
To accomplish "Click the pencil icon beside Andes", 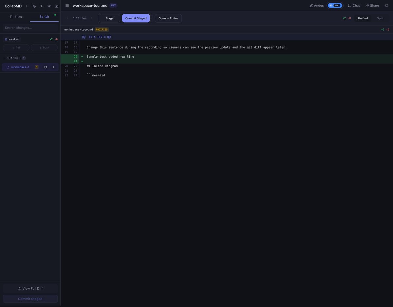I will point(311,6).
